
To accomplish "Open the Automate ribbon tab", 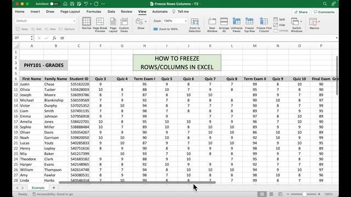I will coord(160,11).
